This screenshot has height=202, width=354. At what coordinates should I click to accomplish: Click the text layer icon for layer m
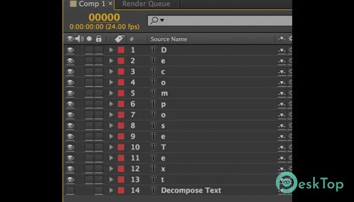pyautogui.click(x=154, y=93)
